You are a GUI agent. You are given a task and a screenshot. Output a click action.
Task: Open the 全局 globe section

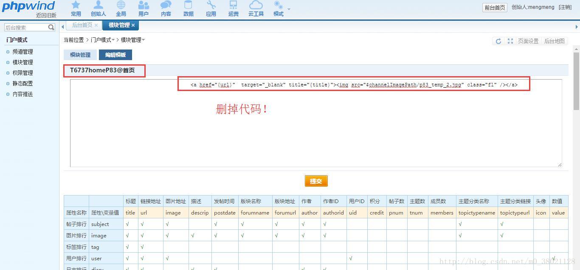coord(121,9)
